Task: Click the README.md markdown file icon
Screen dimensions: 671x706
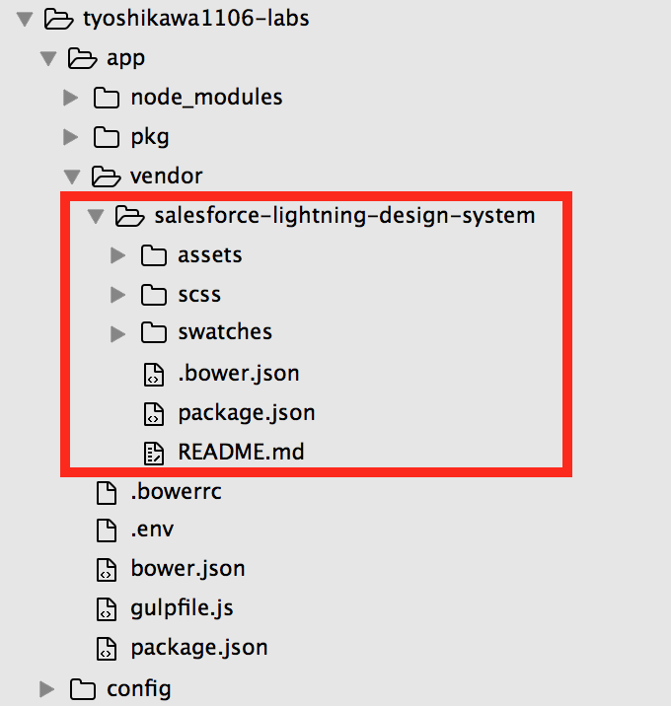Action: tap(154, 453)
